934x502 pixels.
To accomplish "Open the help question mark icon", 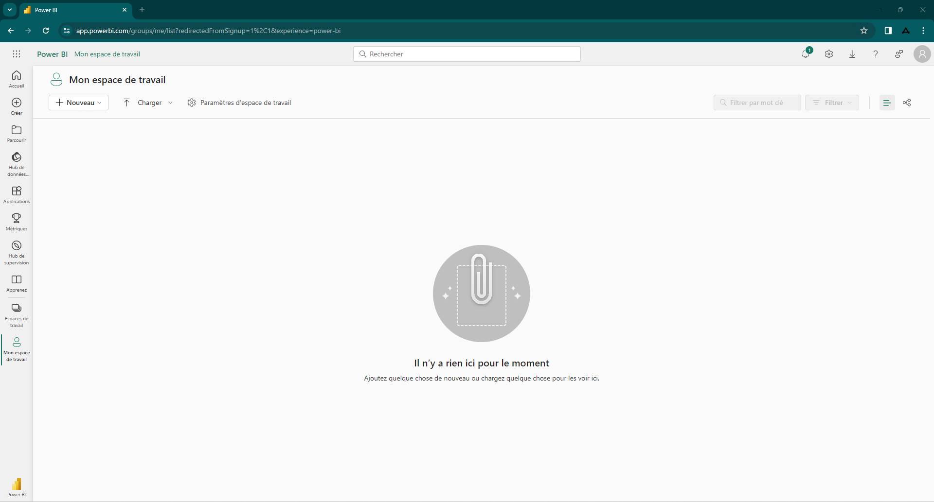I will point(876,54).
